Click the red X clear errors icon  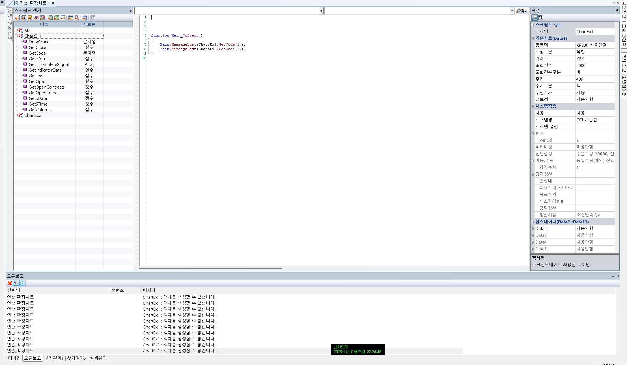(10, 283)
